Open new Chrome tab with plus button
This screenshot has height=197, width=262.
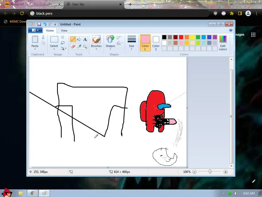click(130, 4)
